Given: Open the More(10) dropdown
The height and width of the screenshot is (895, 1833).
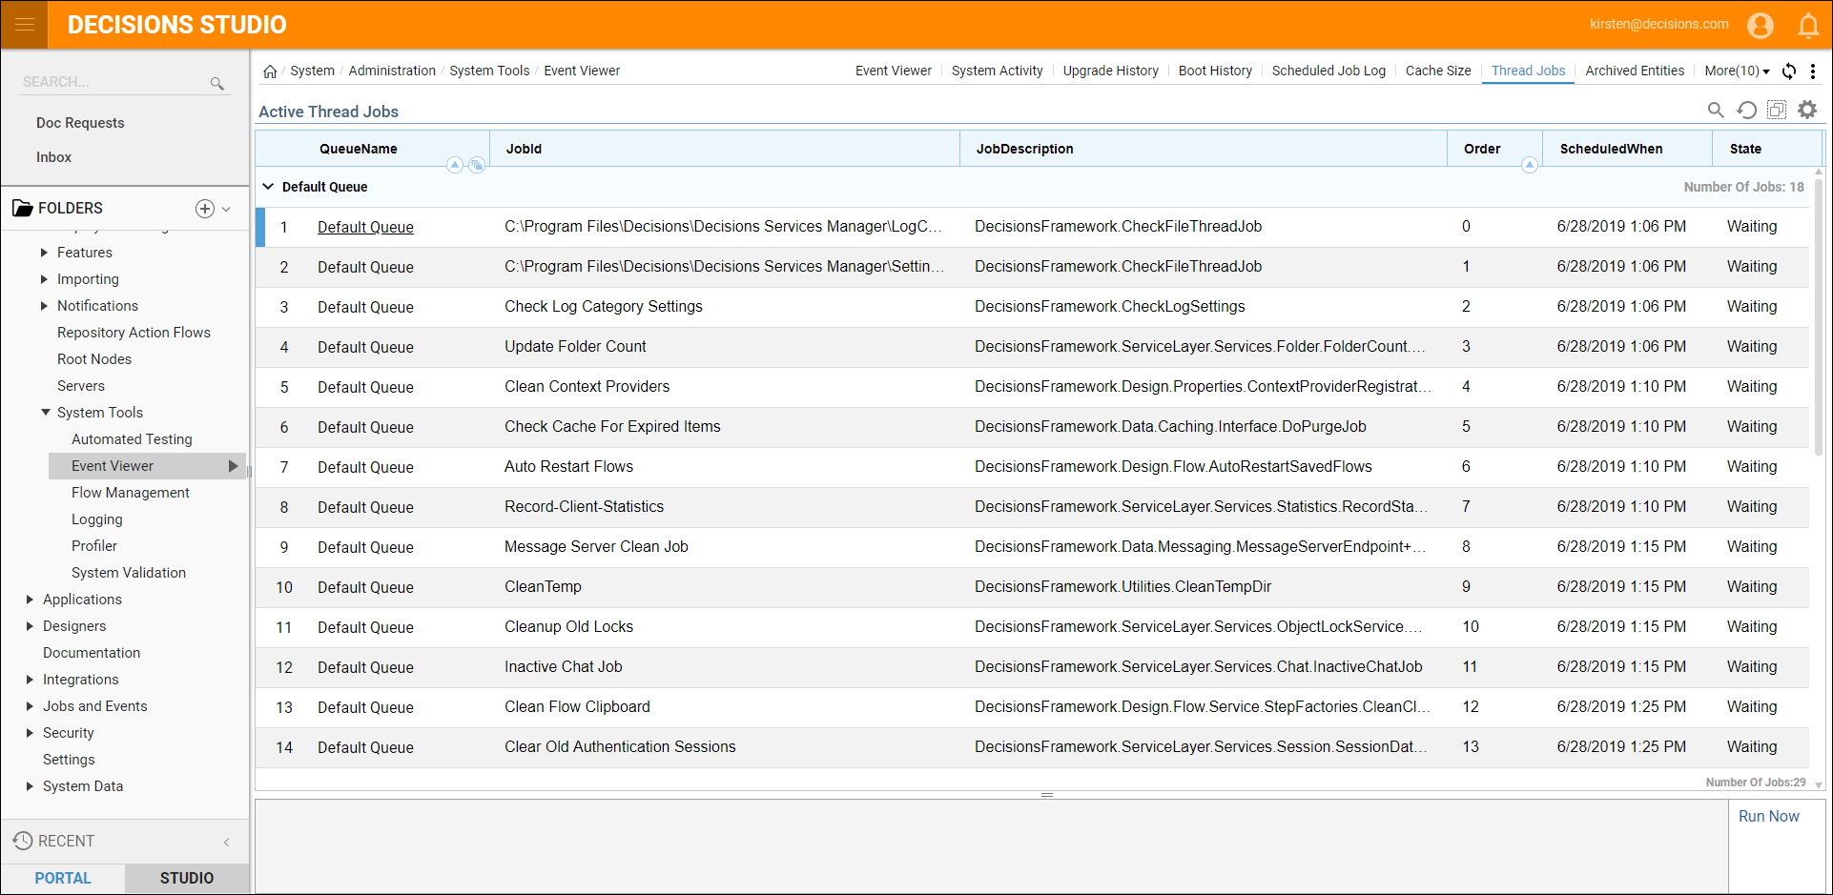Looking at the screenshot, I should click(x=1737, y=71).
